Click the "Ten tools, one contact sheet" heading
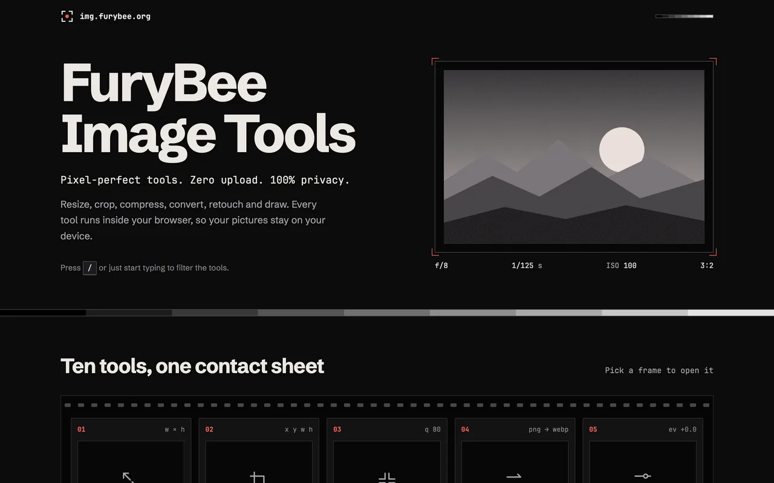The height and width of the screenshot is (483, 774). coord(192,366)
